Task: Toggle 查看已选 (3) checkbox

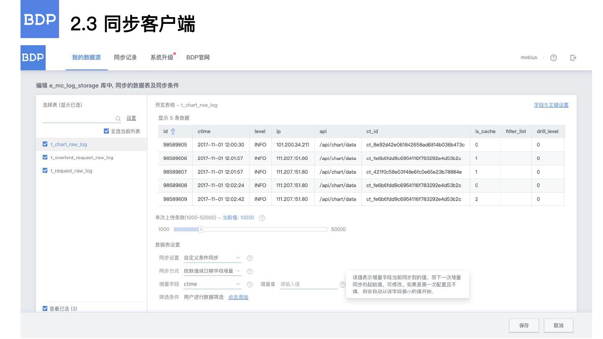Action: 45,309
